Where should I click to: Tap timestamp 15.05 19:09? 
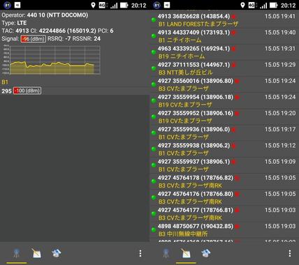click(x=280, y=162)
